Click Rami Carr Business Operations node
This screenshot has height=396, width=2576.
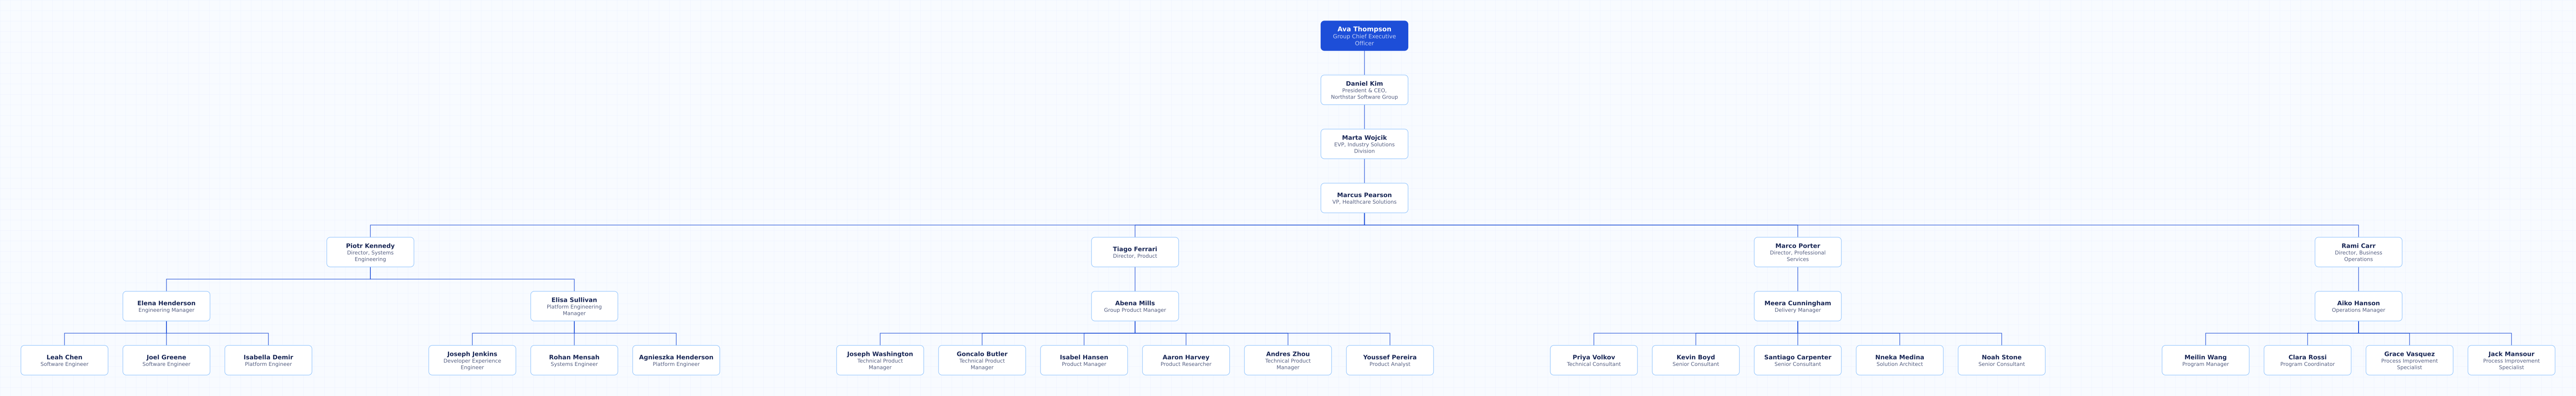[x=2358, y=252]
